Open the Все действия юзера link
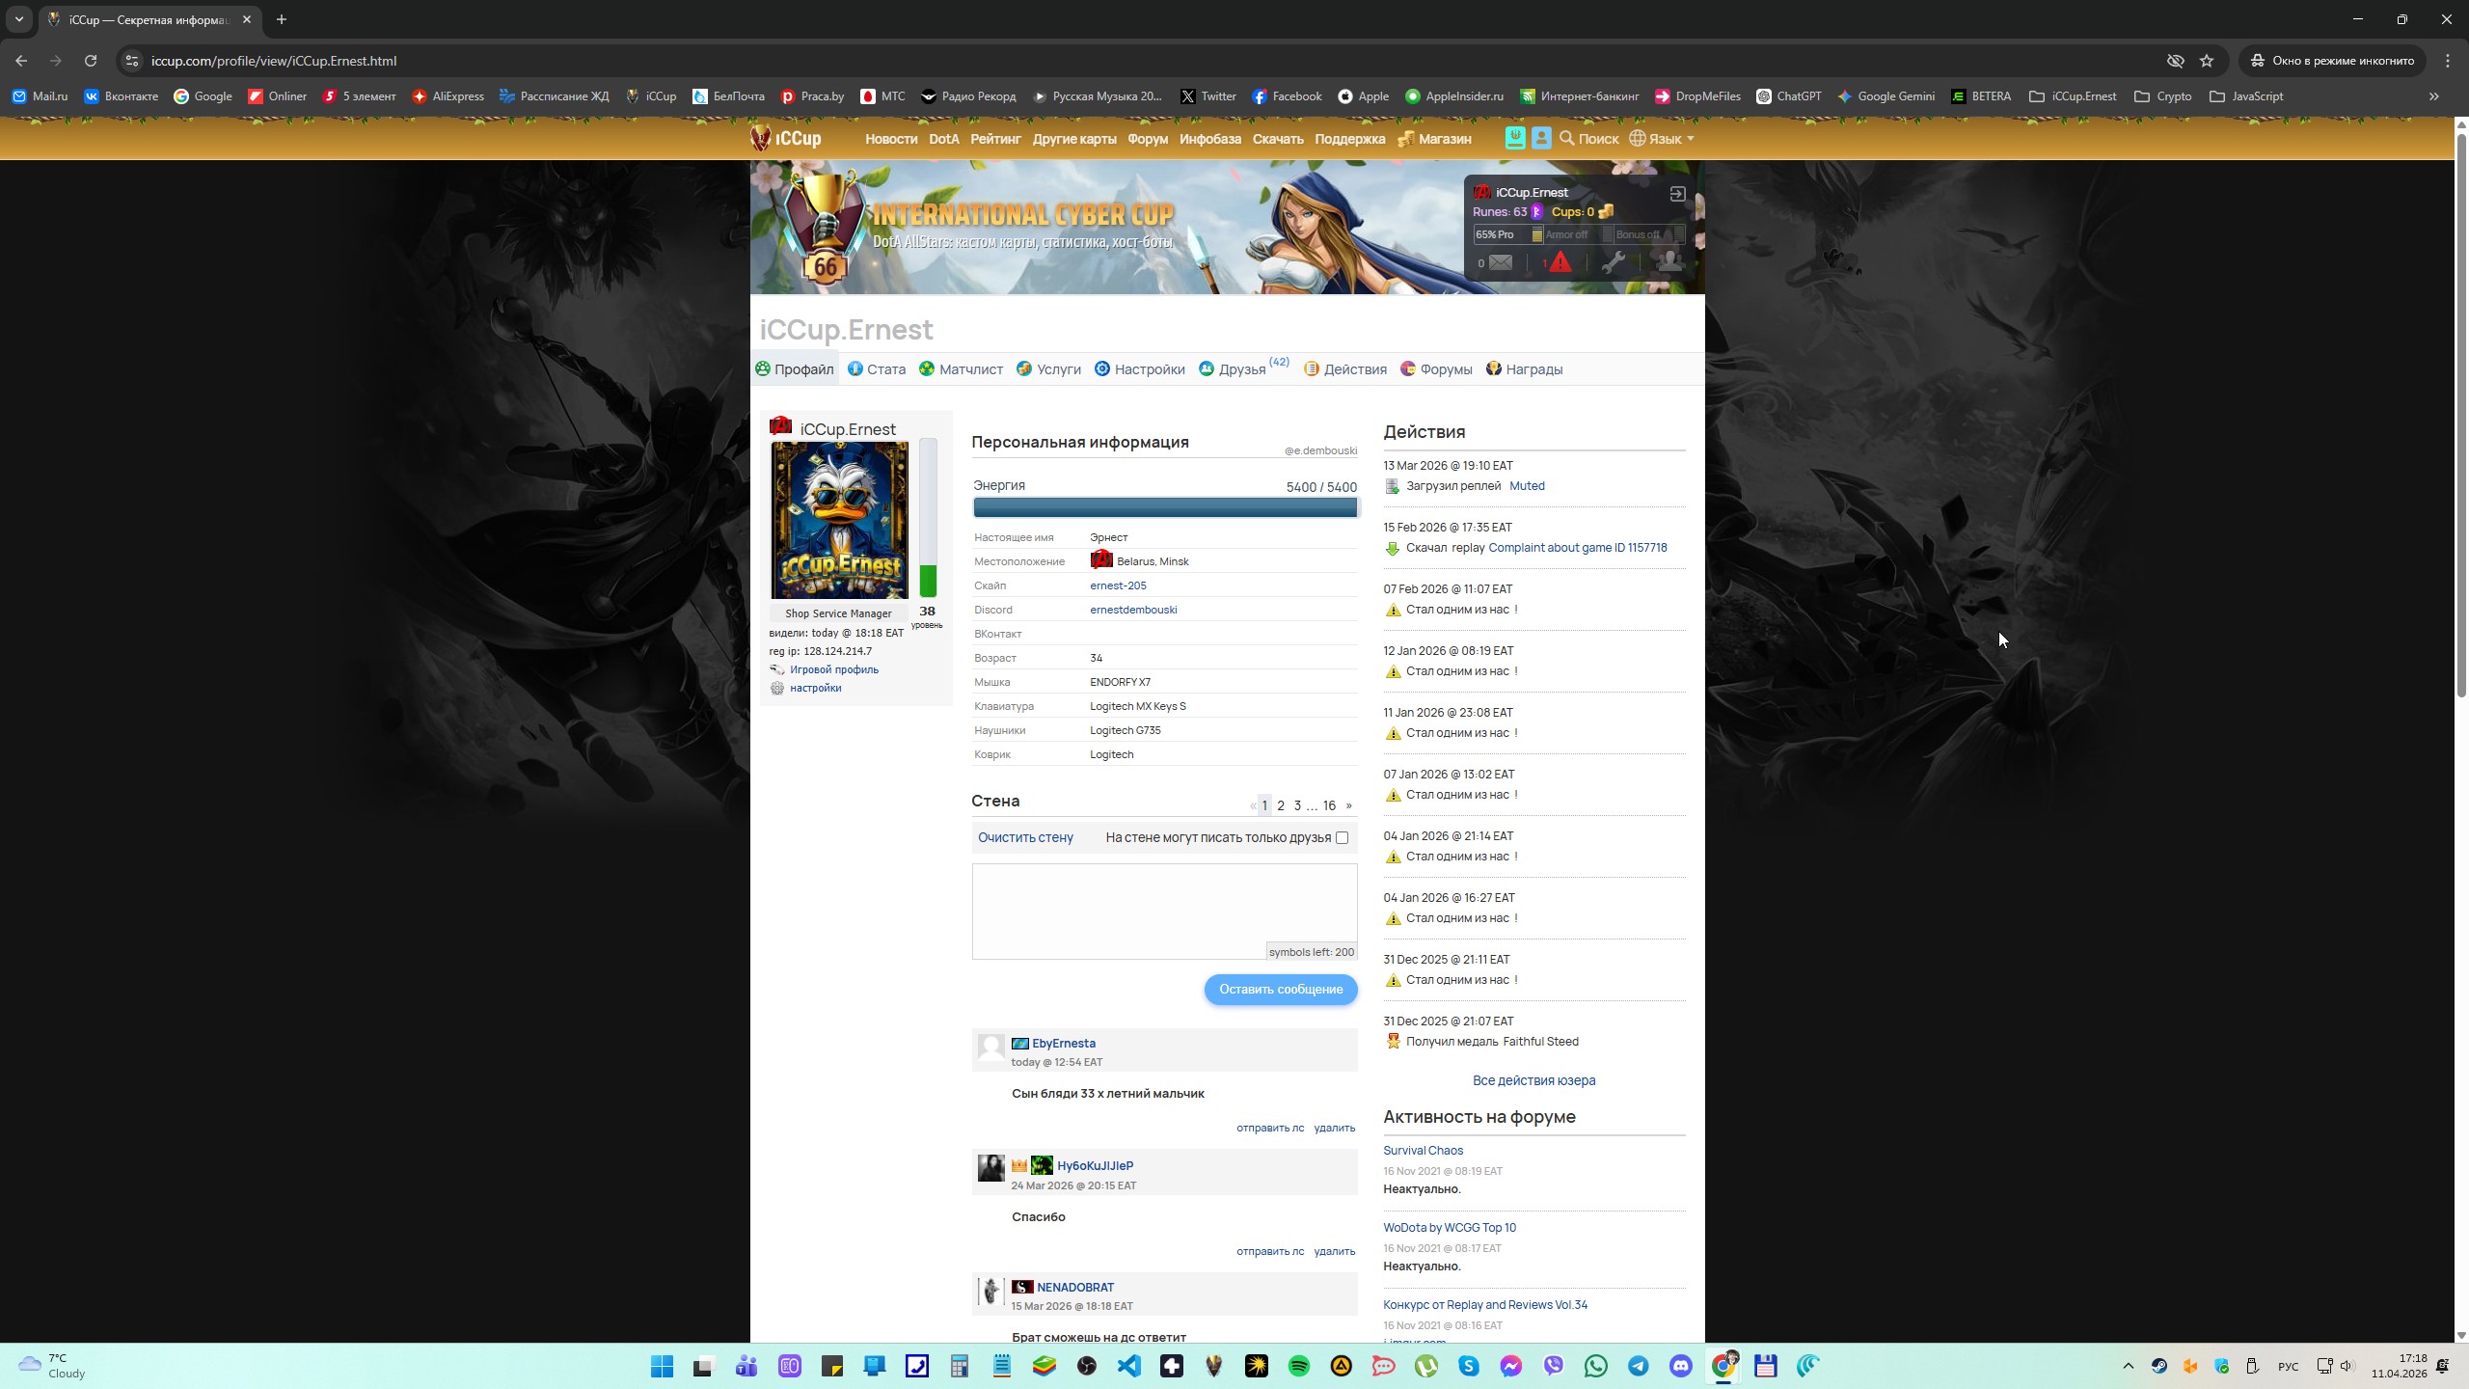2469x1389 pixels. 1533,1080
